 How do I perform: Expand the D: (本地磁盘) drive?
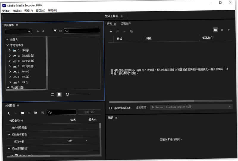pyautogui.click(x=10, y=55)
